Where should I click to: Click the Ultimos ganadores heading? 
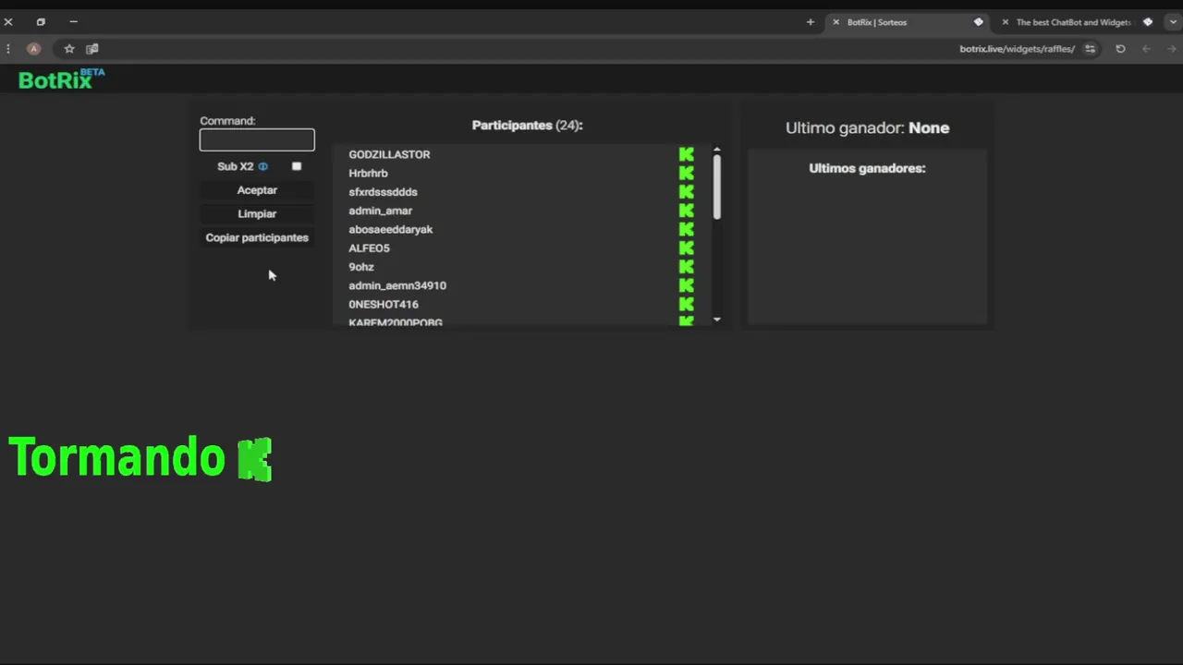pyautogui.click(x=867, y=168)
